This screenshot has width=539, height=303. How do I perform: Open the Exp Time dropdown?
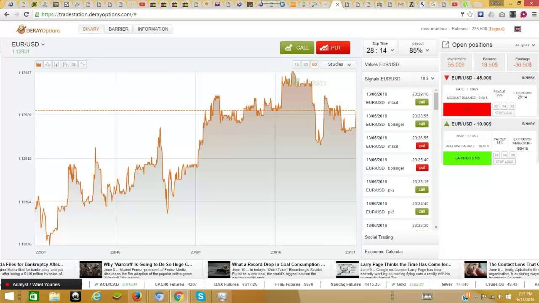[x=380, y=48]
